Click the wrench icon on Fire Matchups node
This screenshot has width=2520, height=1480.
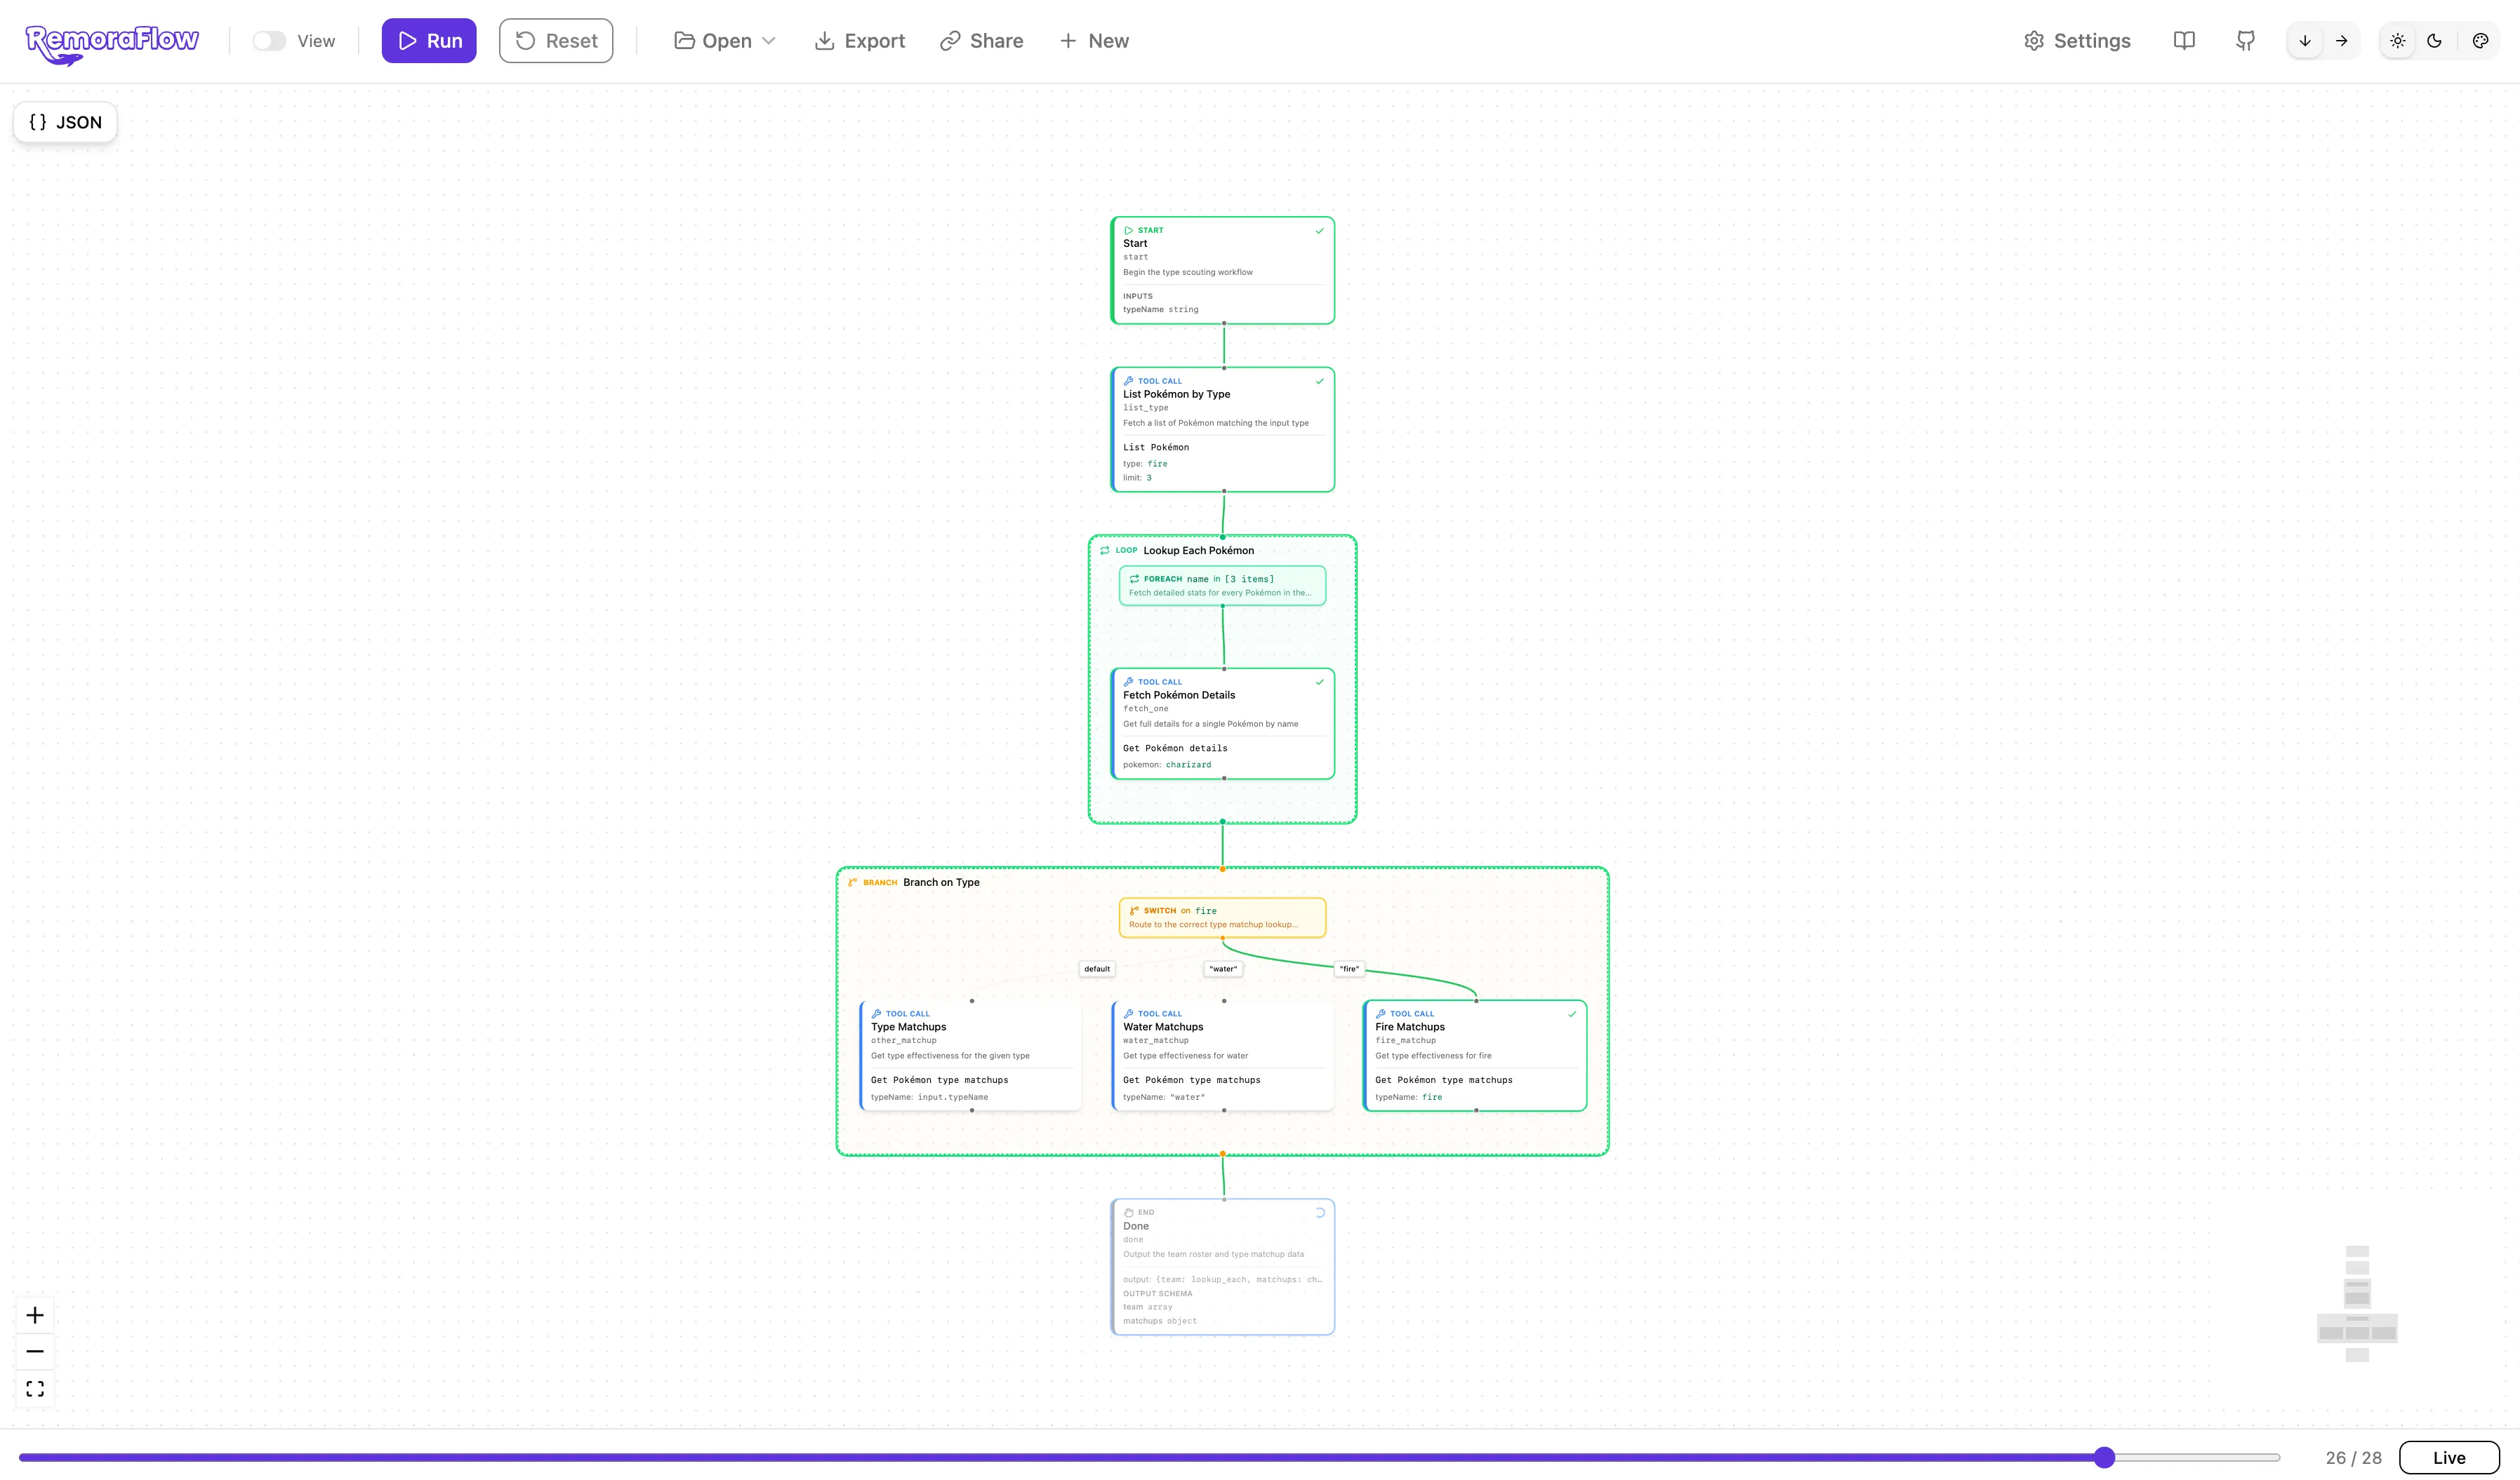coord(1380,1014)
